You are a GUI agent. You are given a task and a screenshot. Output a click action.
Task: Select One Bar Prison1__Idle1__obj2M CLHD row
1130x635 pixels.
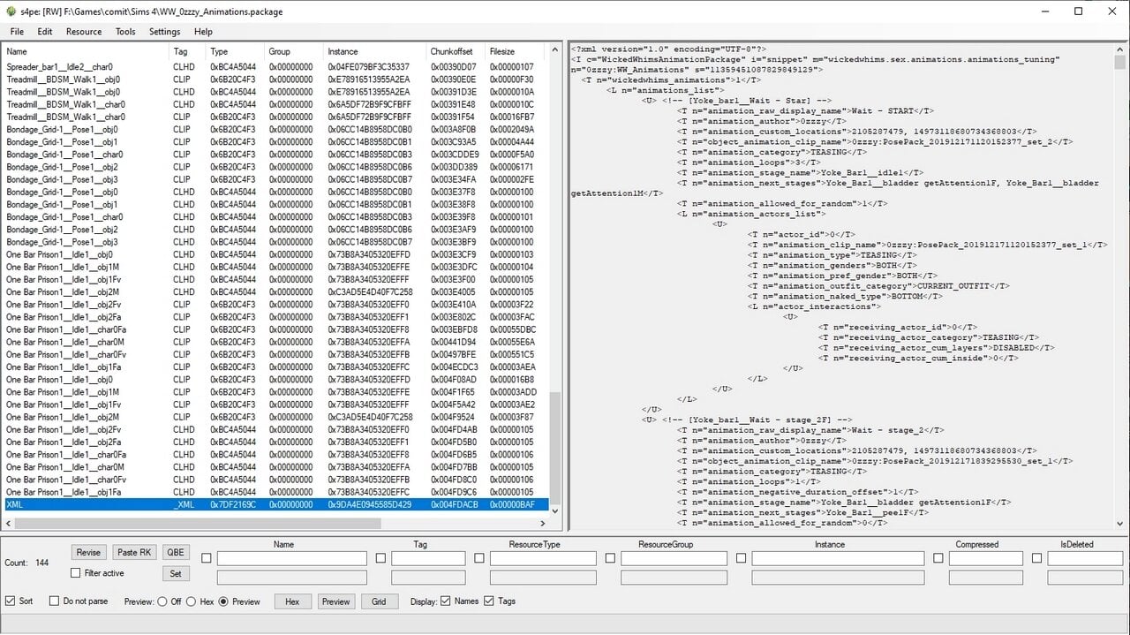click(275, 291)
